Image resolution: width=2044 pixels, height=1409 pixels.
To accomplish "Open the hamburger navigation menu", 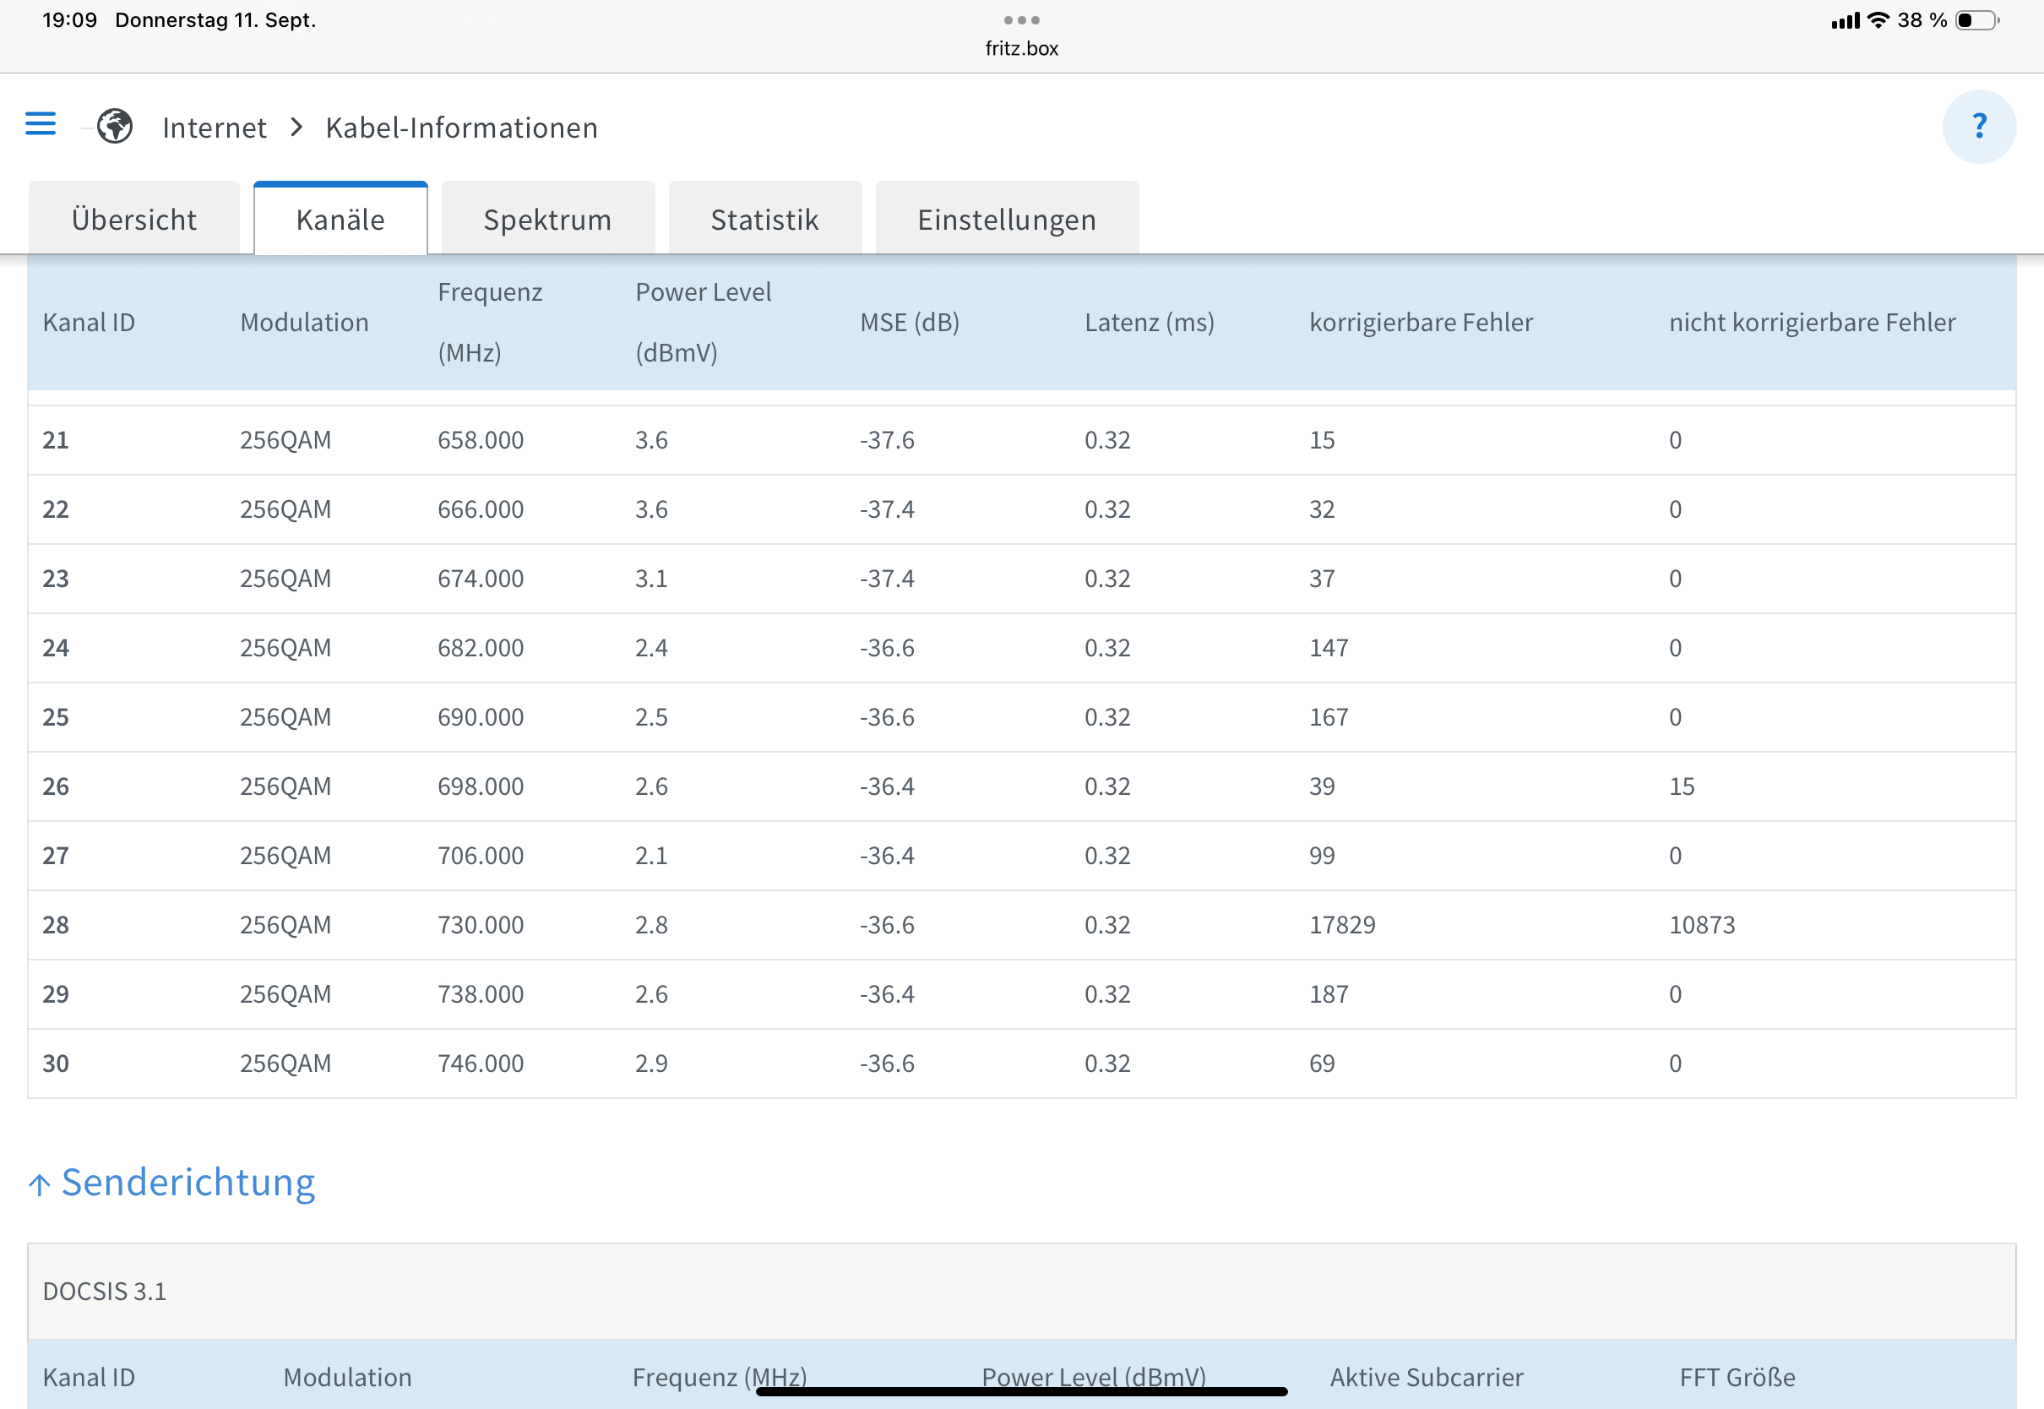I will pos(41,124).
